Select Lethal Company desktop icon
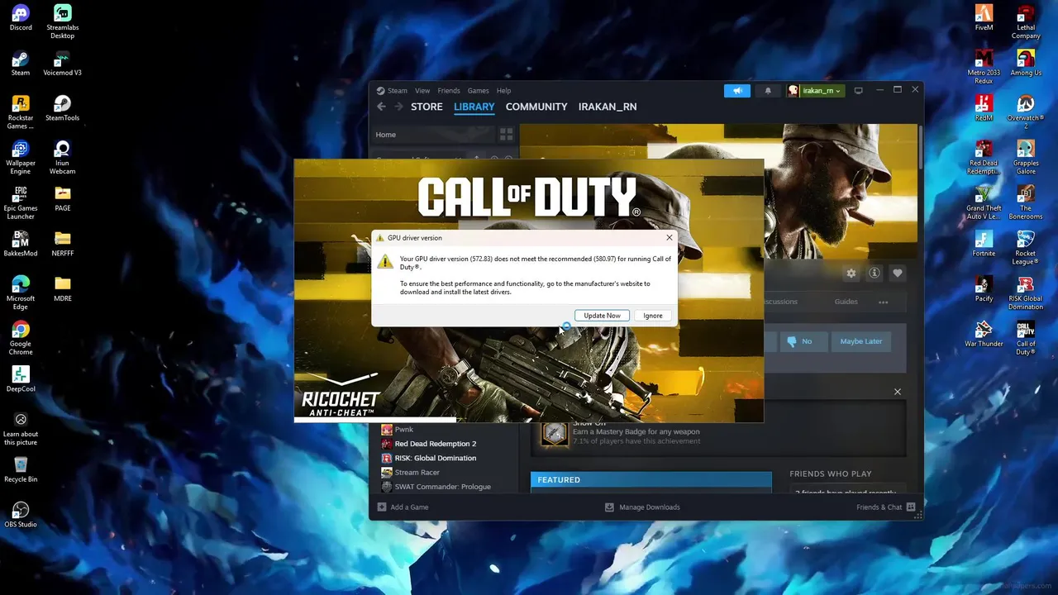1058x595 pixels. pyautogui.click(x=1026, y=22)
